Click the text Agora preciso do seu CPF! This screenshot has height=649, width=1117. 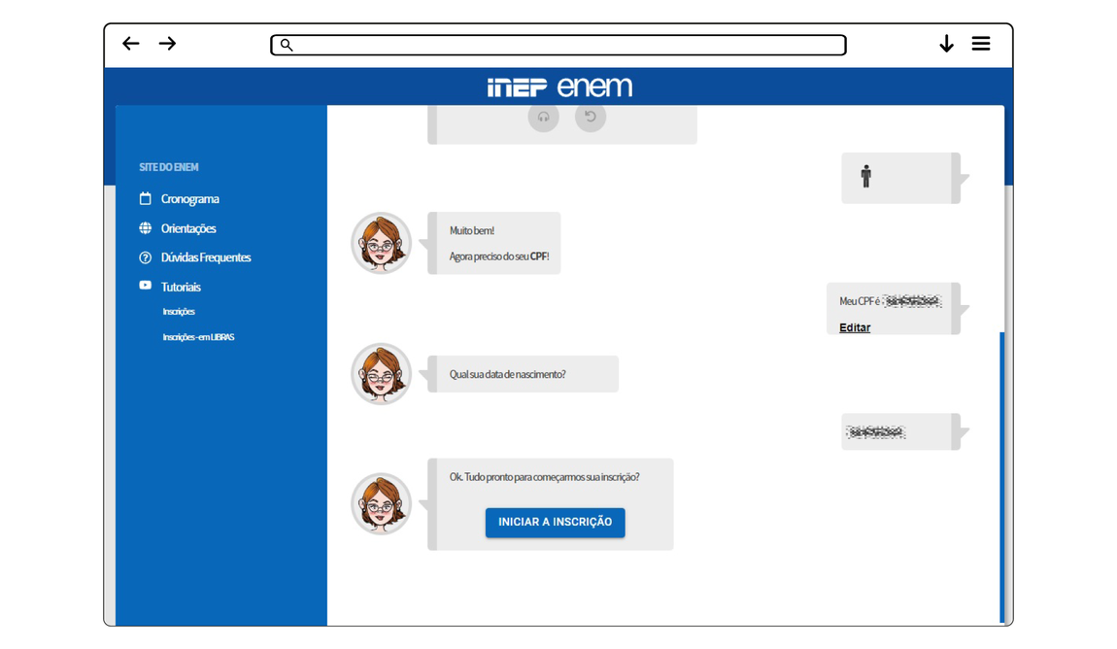click(498, 256)
